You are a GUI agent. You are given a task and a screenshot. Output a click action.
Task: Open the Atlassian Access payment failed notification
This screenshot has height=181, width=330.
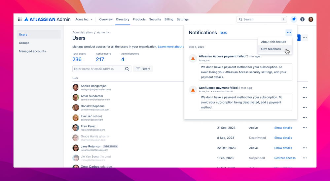(240, 67)
